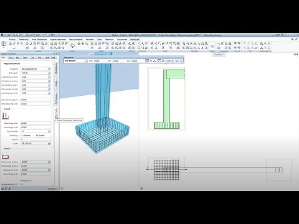Pin the Stütze Fundament palette

pyautogui.click(x=54, y=54)
